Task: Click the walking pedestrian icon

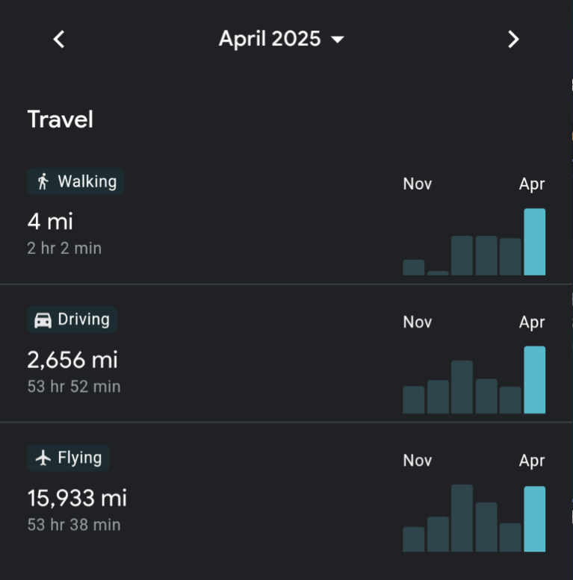Action: click(43, 181)
